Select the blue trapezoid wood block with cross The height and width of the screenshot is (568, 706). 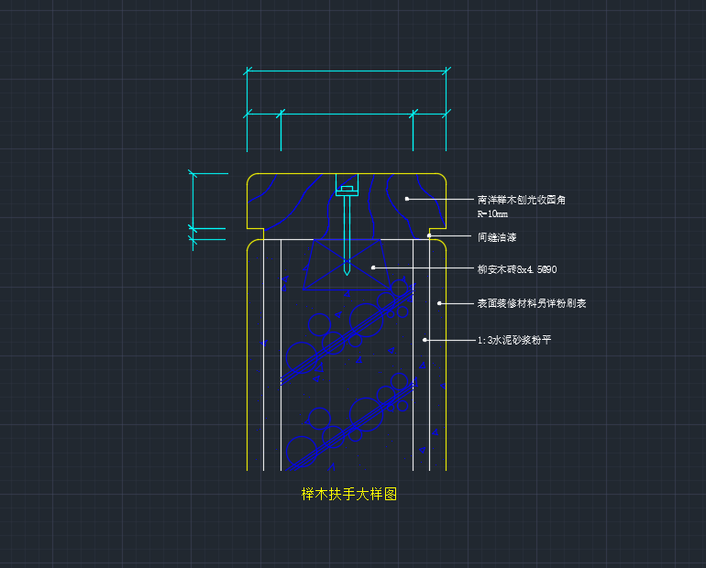347,265
